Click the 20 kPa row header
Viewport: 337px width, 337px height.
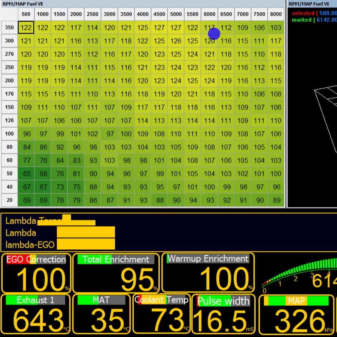point(9,200)
